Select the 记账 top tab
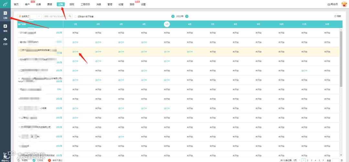 point(60,4)
